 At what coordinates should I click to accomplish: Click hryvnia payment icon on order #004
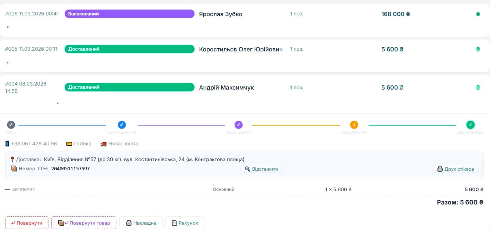pos(478,87)
